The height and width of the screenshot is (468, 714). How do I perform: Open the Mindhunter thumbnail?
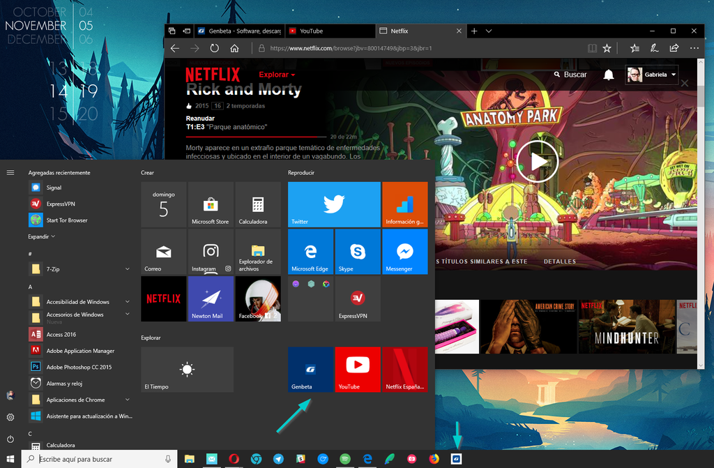[627, 326]
